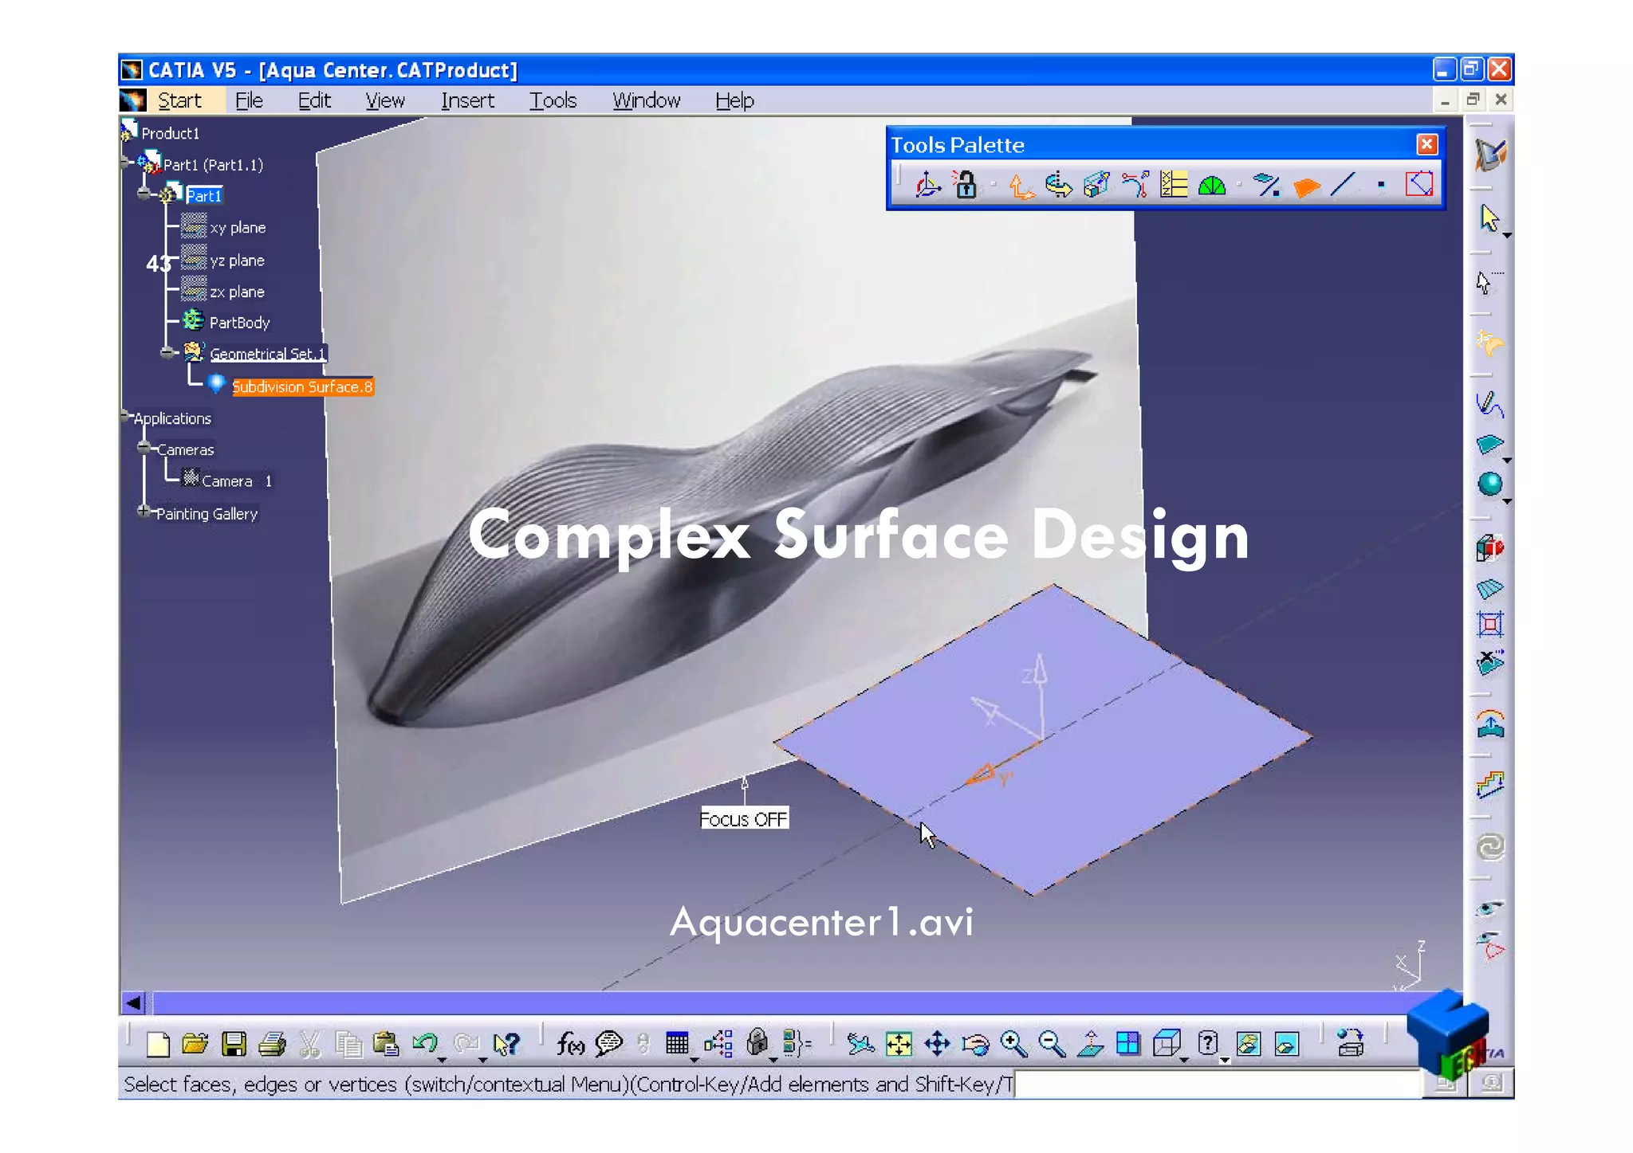Viewport: 1633px width, 1153px height.
Task: Open the Formula f(x) editor
Action: point(570,1044)
